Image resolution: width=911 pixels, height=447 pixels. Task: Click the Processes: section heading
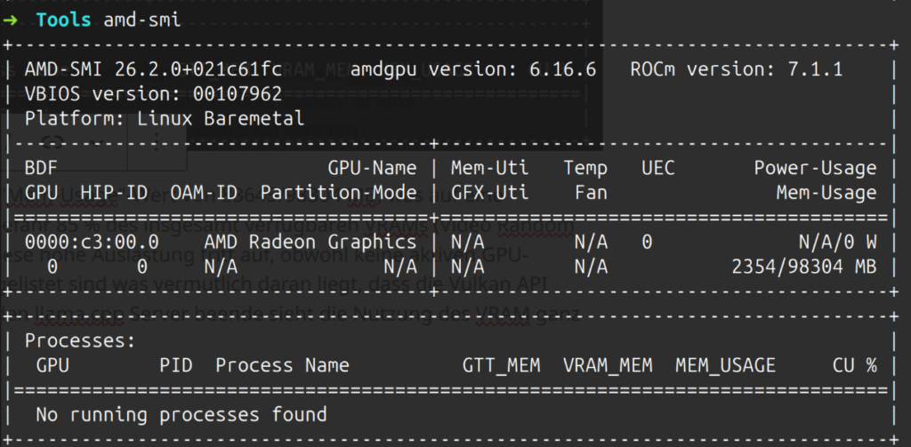point(79,340)
